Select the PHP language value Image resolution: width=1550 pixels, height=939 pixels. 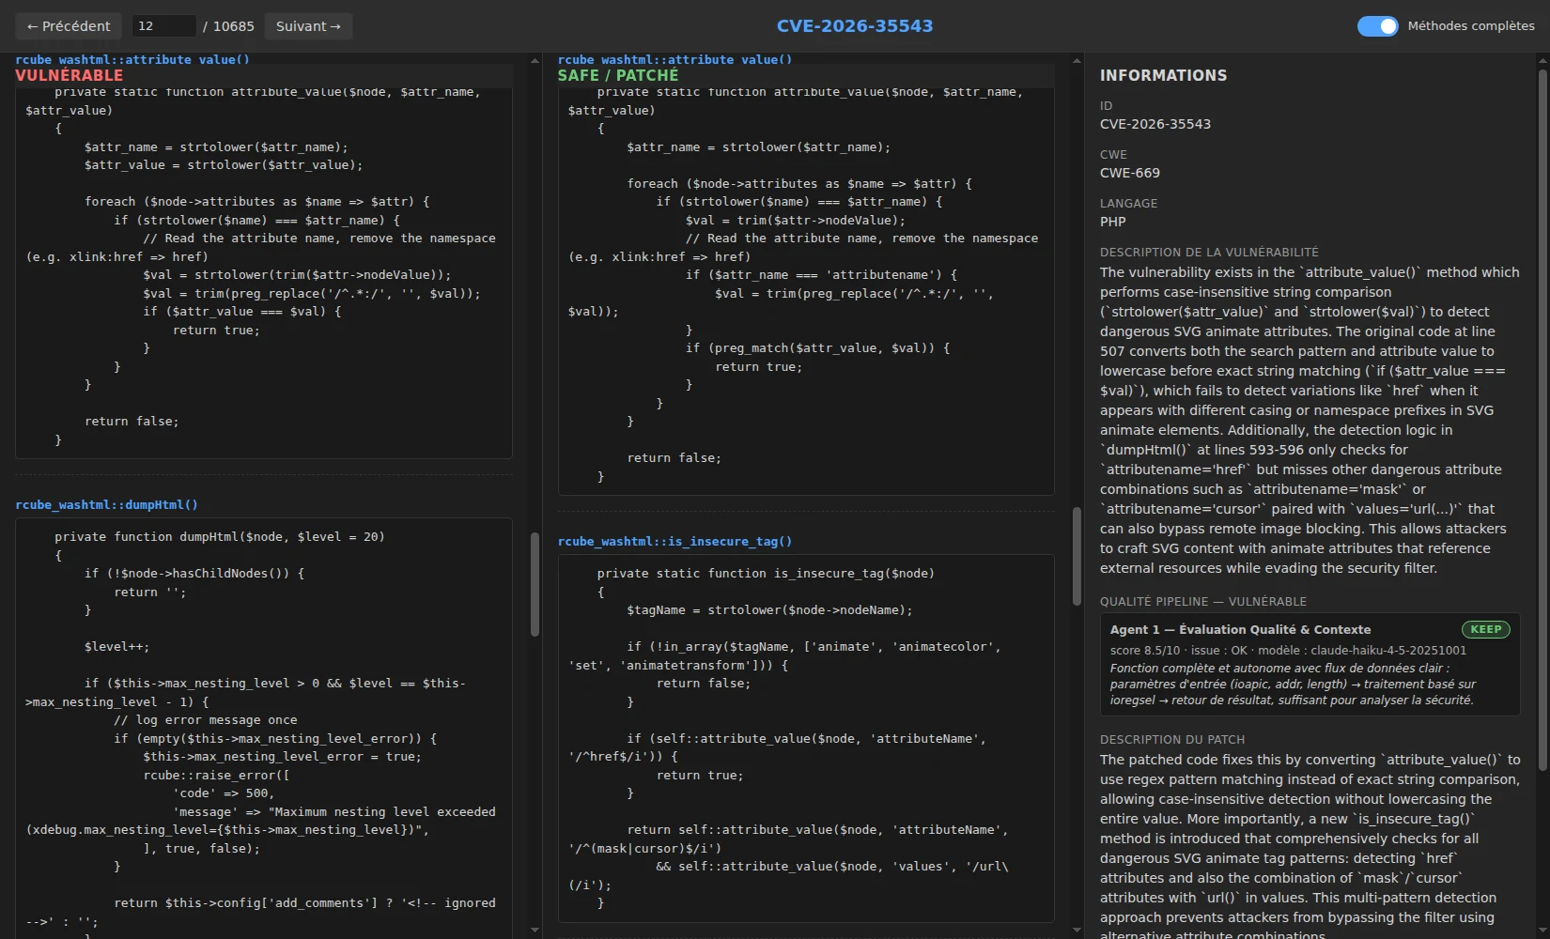(x=1112, y=222)
